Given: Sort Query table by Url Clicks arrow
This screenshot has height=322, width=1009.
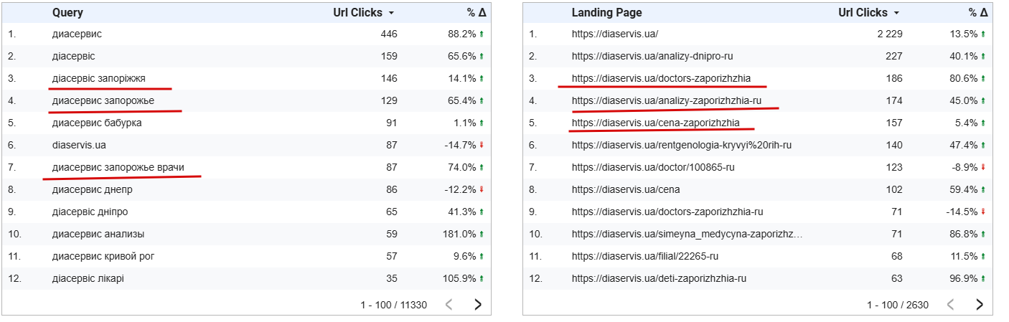Looking at the screenshot, I should point(391,13).
